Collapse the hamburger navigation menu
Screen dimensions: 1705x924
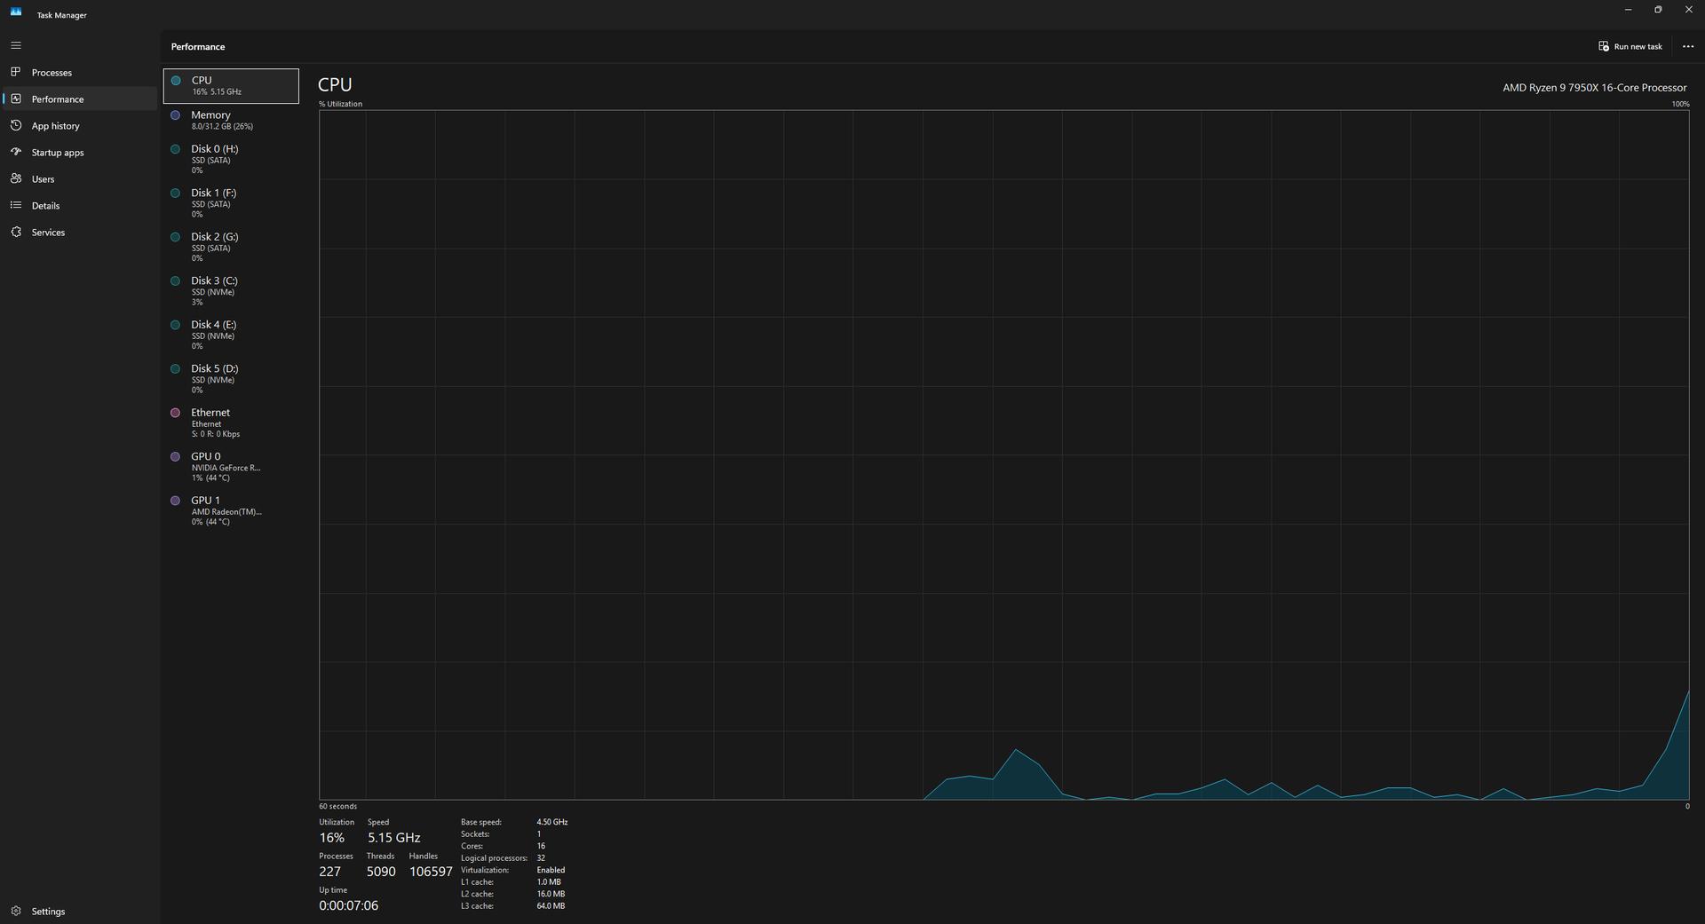16,45
